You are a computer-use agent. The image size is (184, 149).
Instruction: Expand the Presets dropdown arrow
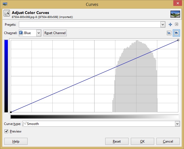163,25
